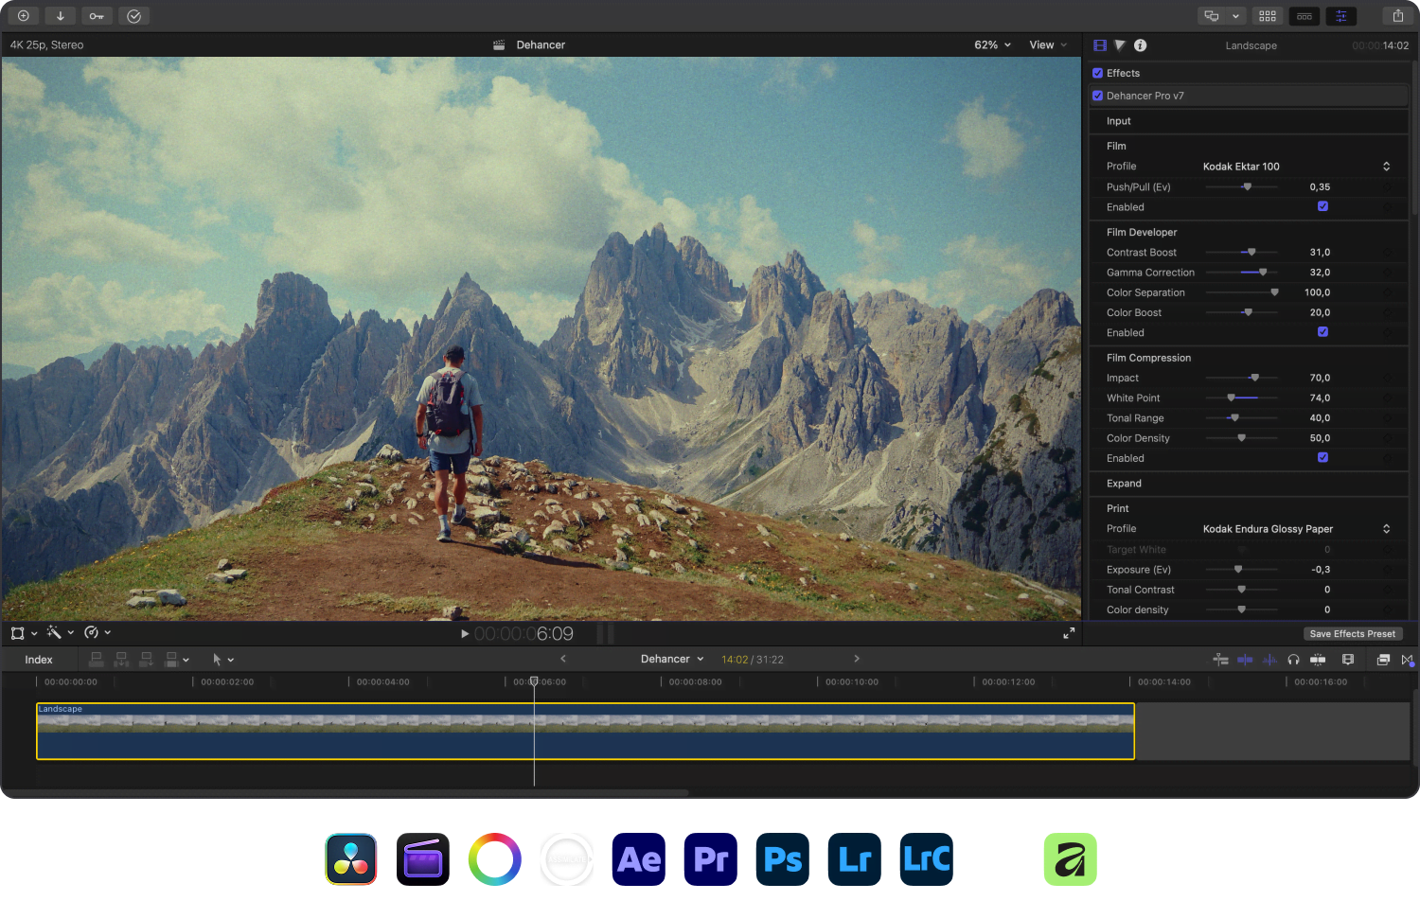
Task: Adjust the Color Separation slider
Action: pyautogui.click(x=1242, y=292)
